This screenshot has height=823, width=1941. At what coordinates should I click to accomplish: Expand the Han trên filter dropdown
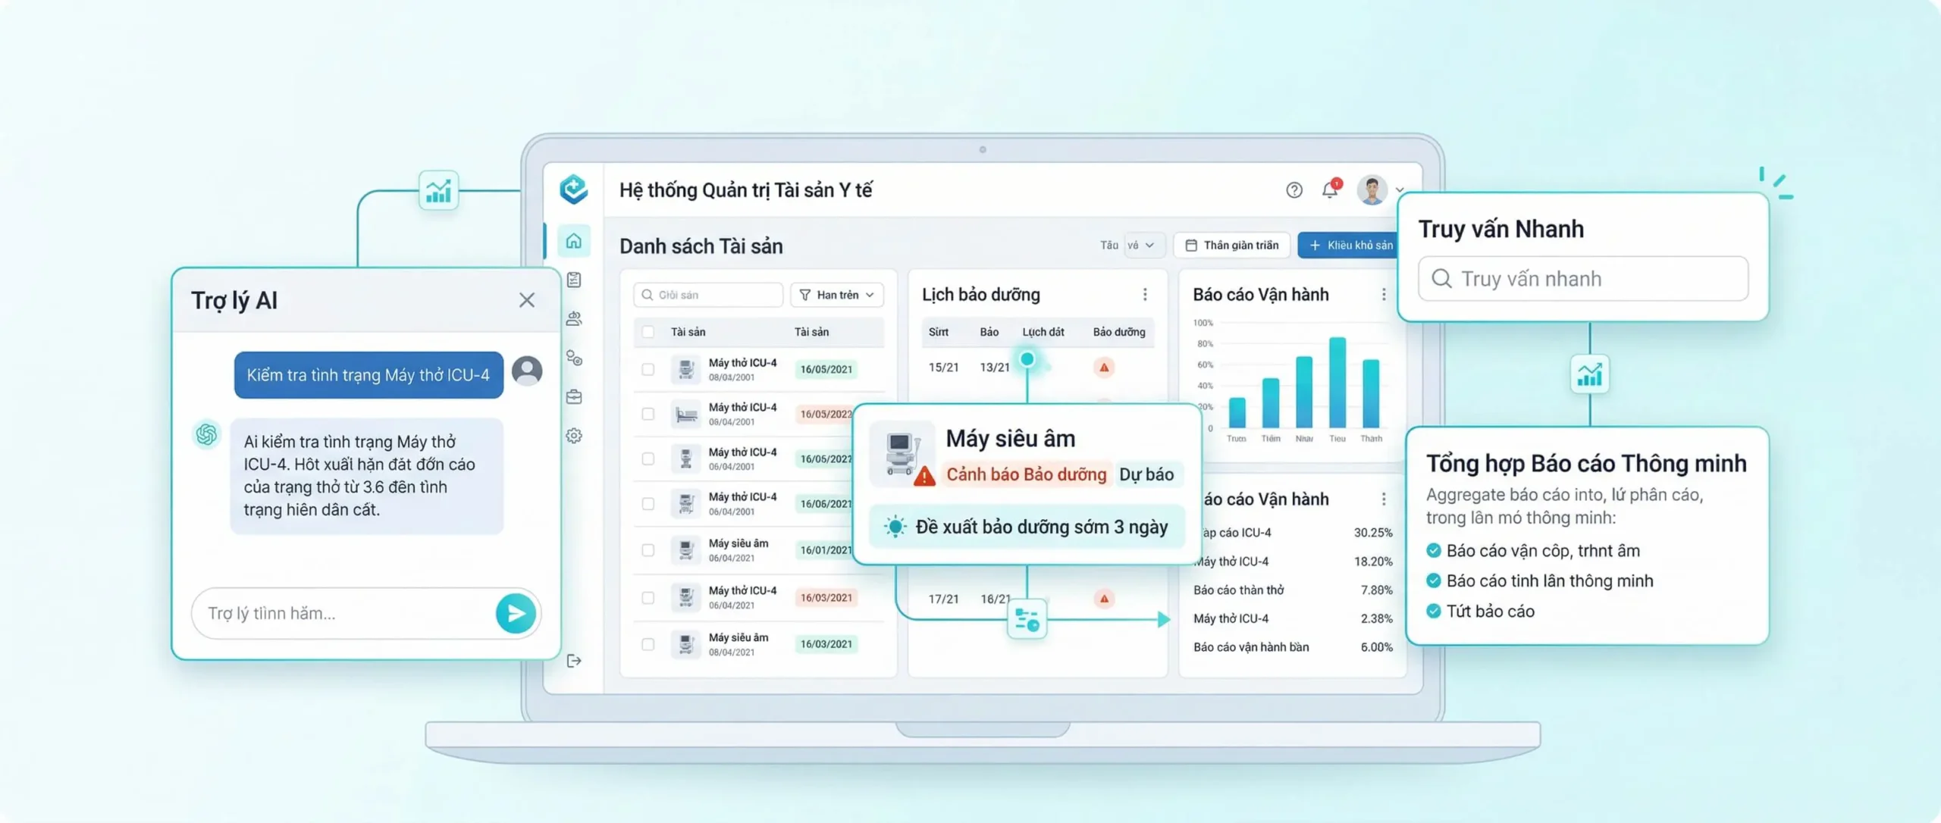click(x=837, y=295)
